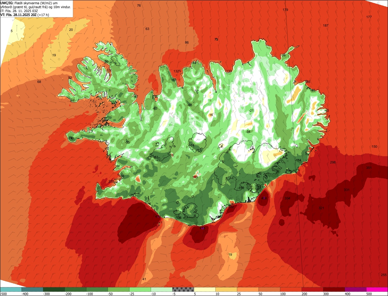
Task: Click the initial time 'IT: Fös. 28. 11. 2025 03Z'
Action: pos(19,11)
